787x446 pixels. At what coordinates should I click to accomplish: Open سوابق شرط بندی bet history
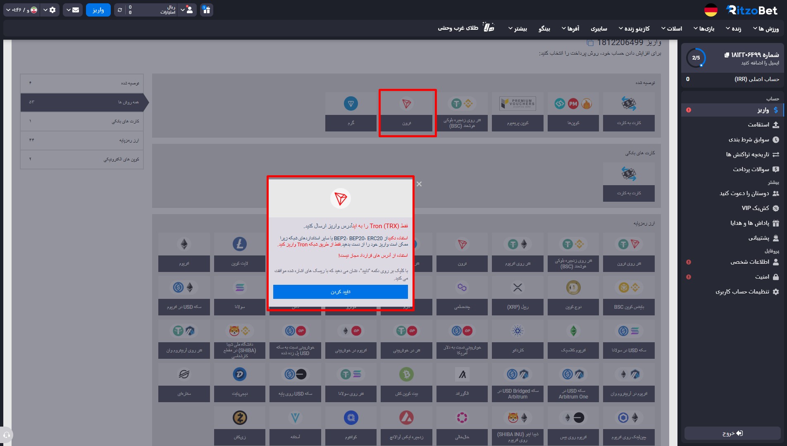[732, 140]
